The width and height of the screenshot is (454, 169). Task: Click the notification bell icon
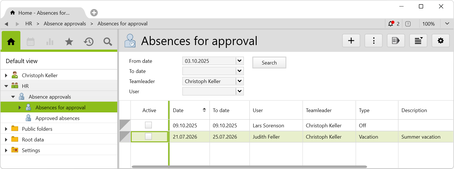pyautogui.click(x=391, y=24)
